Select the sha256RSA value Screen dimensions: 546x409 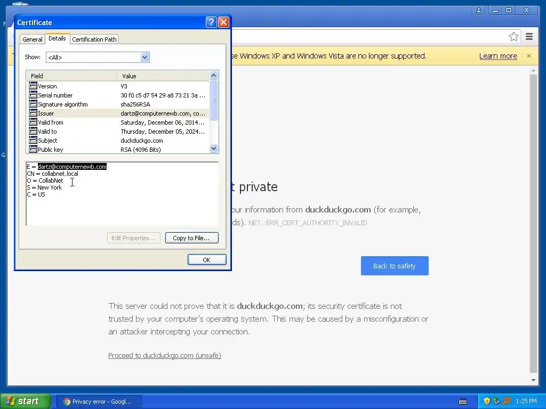tap(135, 104)
